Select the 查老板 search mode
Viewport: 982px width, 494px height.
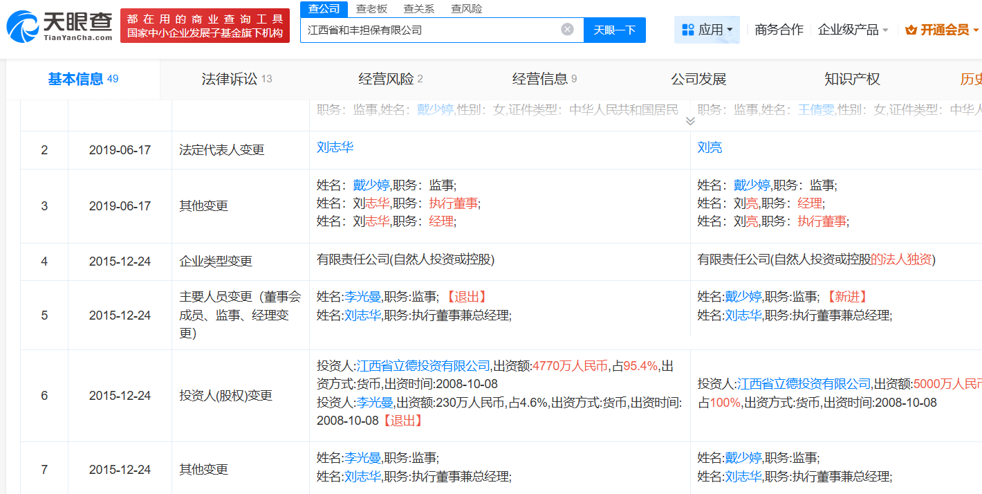pyautogui.click(x=371, y=8)
